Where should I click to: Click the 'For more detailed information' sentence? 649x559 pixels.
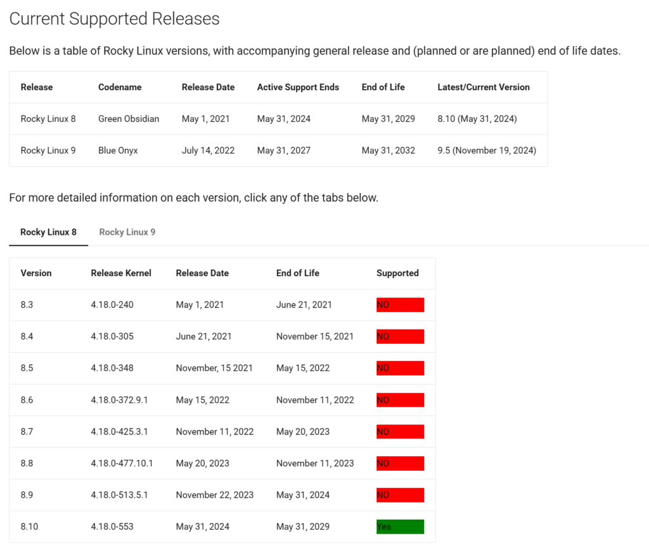pyautogui.click(x=194, y=198)
